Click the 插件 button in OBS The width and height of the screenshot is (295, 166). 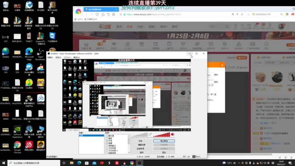point(142,152)
